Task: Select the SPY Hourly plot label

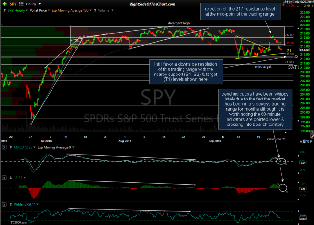Action: pos(16,10)
